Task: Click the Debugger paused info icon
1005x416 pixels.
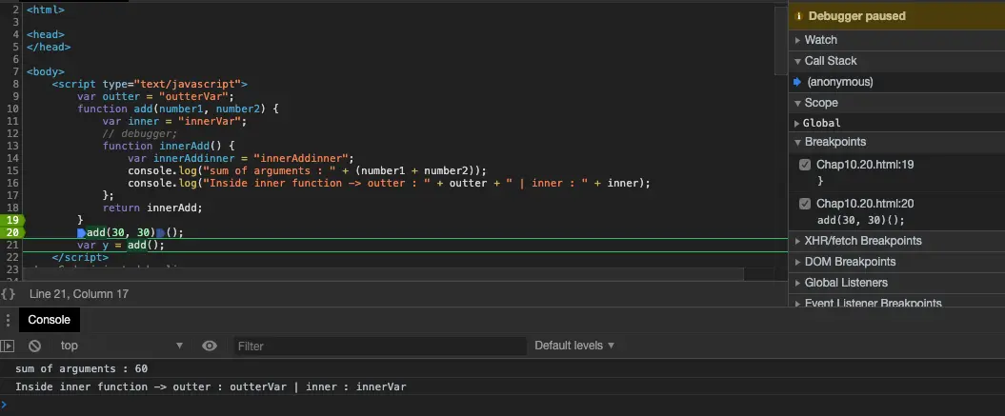Action: point(798,16)
